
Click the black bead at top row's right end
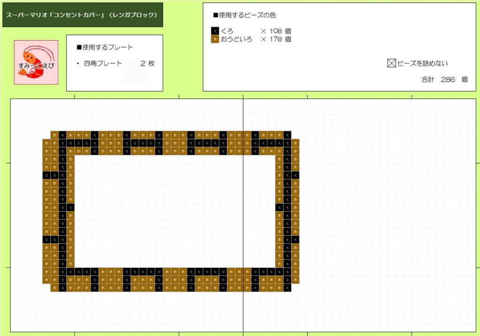coord(287,135)
